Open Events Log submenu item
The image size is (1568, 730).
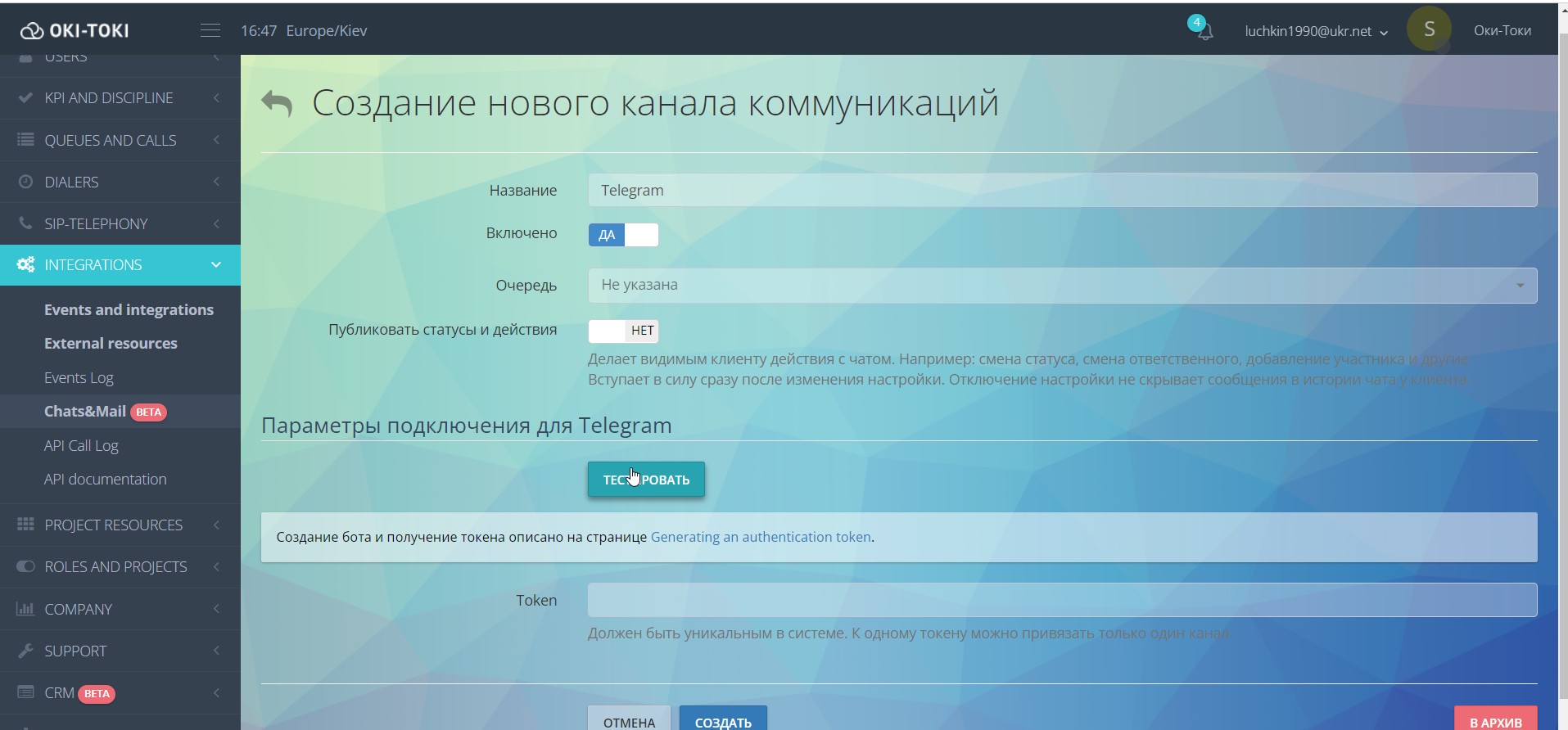point(79,377)
